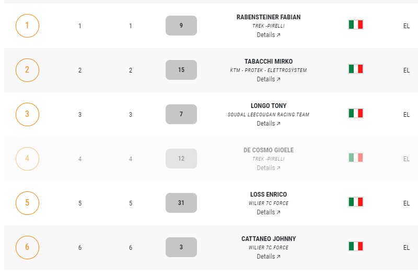Image resolution: width=418 pixels, height=278 pixels.
Task: Click the orange rank 6 circle
Action: (x=28, y=247)
